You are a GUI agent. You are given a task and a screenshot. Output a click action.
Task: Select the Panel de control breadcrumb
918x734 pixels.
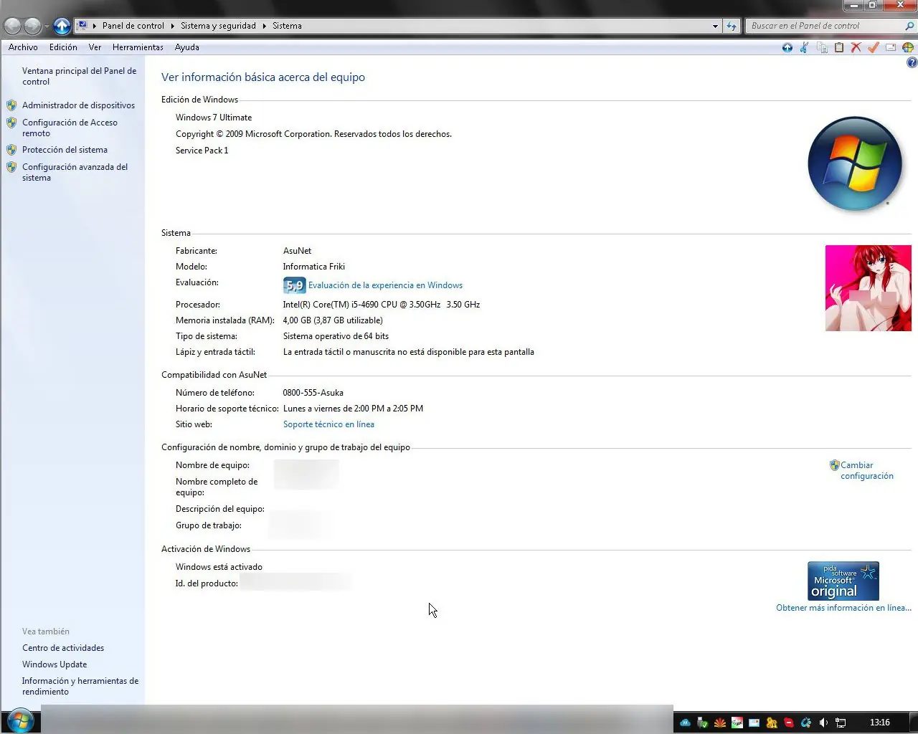tap(133, 26)
